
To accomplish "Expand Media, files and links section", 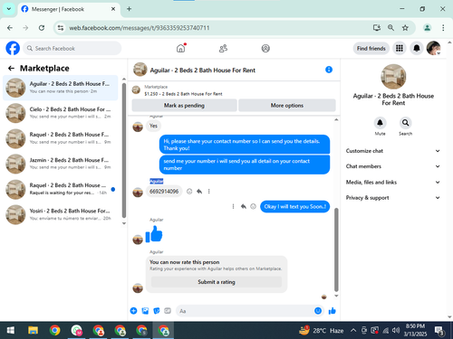I will (393, 182).
